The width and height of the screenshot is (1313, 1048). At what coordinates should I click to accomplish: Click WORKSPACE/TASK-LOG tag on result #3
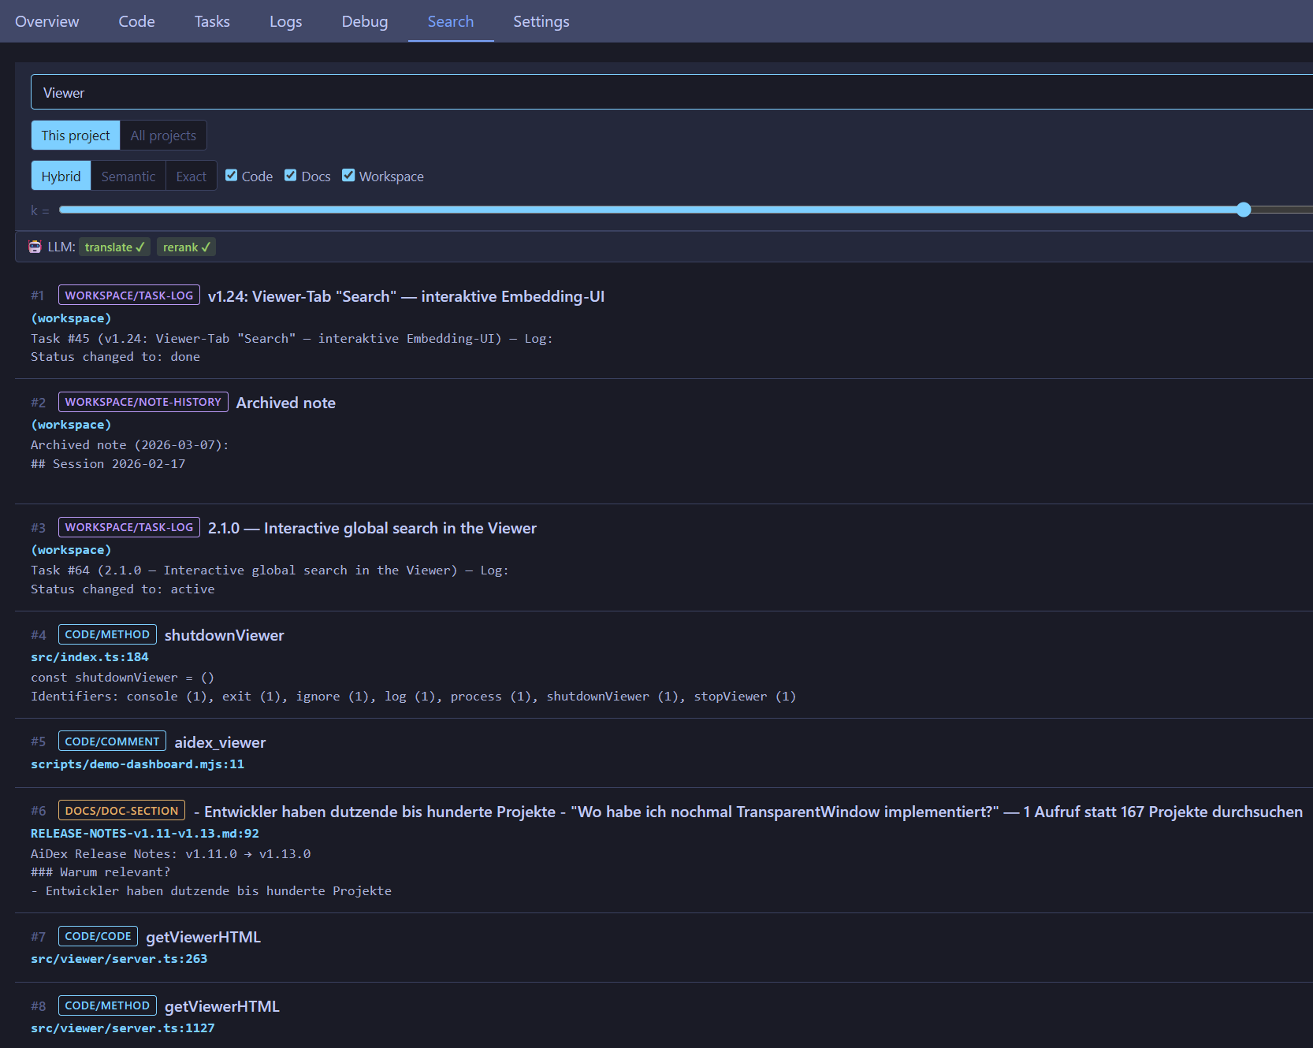[x=129, y=527]
